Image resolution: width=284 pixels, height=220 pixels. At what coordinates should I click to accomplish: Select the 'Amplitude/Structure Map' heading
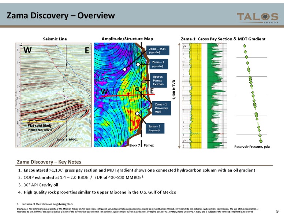pos(127,38)
